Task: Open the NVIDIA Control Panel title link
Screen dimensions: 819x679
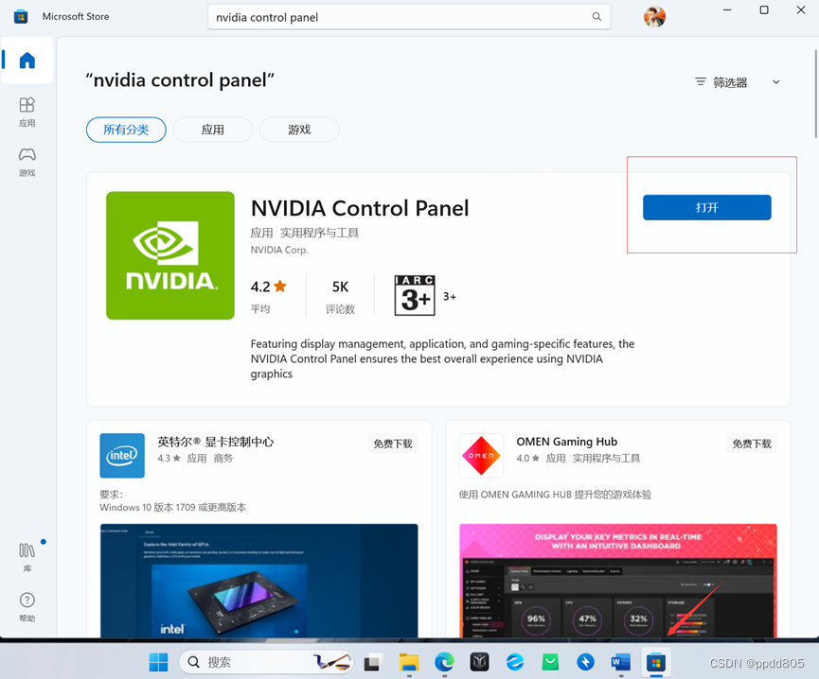Action: coord(360,208)
